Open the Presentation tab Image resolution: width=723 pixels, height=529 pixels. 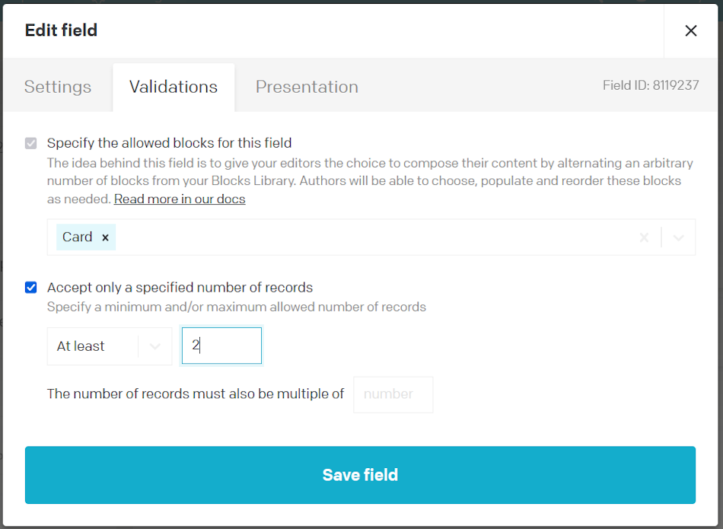307,86
